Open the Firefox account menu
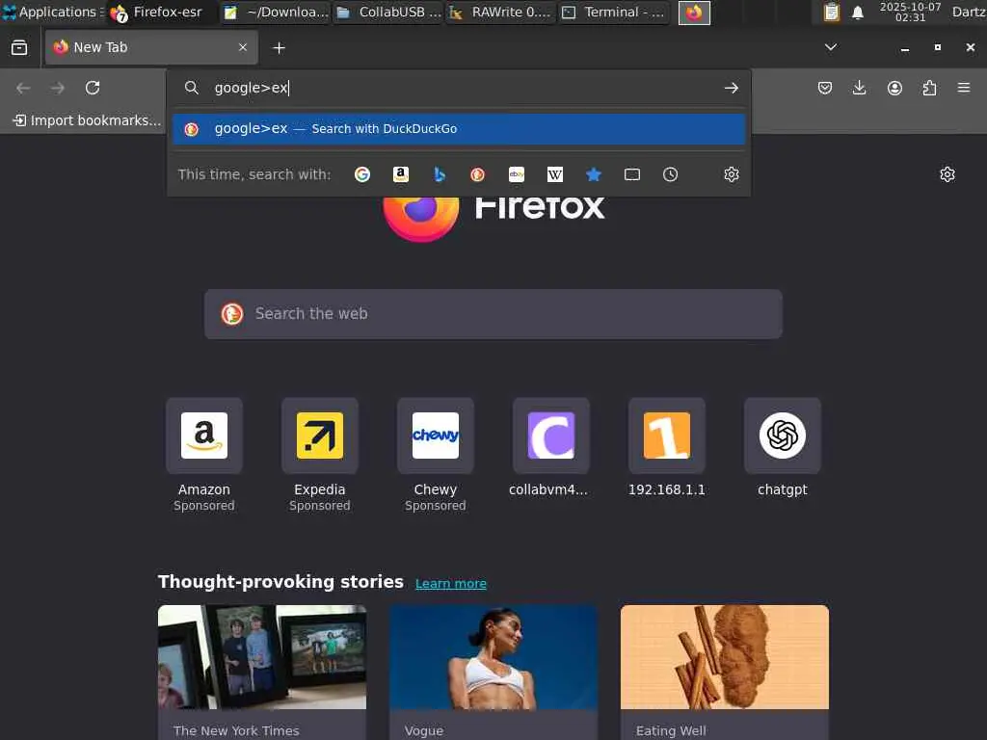 pyautogui.click(x=894, y=88)
